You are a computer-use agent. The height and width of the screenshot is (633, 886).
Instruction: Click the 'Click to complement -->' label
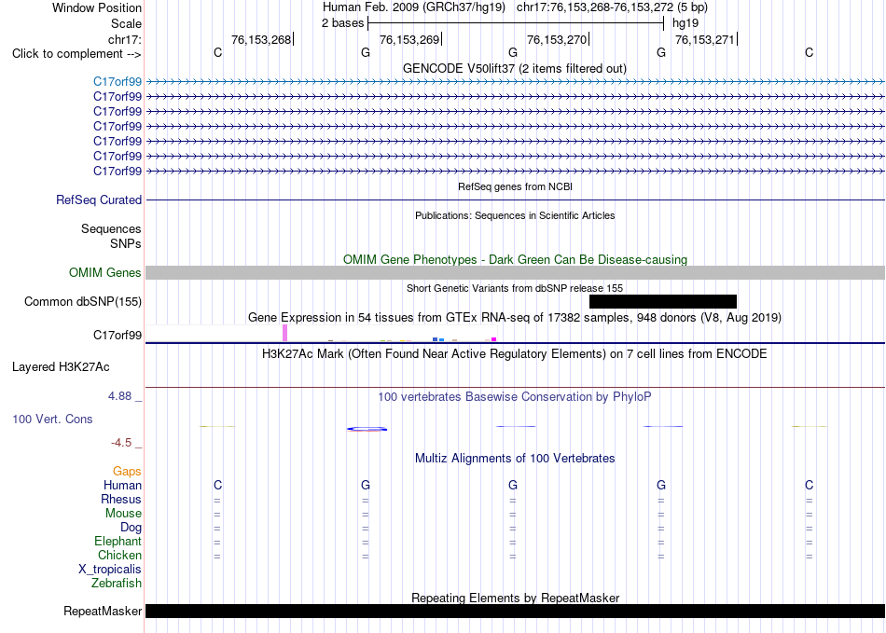76,54
